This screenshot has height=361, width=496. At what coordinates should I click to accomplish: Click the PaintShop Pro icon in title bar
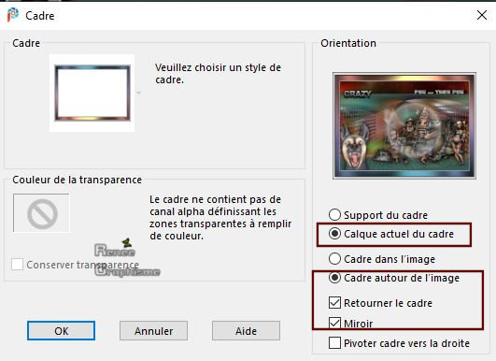[13, 15]
